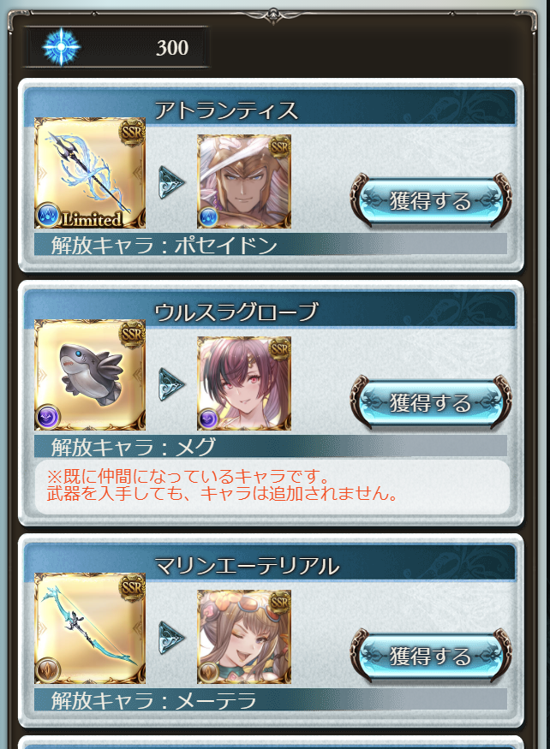Click the arrow icon beside the bow
Screen dimensions: 550x749
[171, 637]
